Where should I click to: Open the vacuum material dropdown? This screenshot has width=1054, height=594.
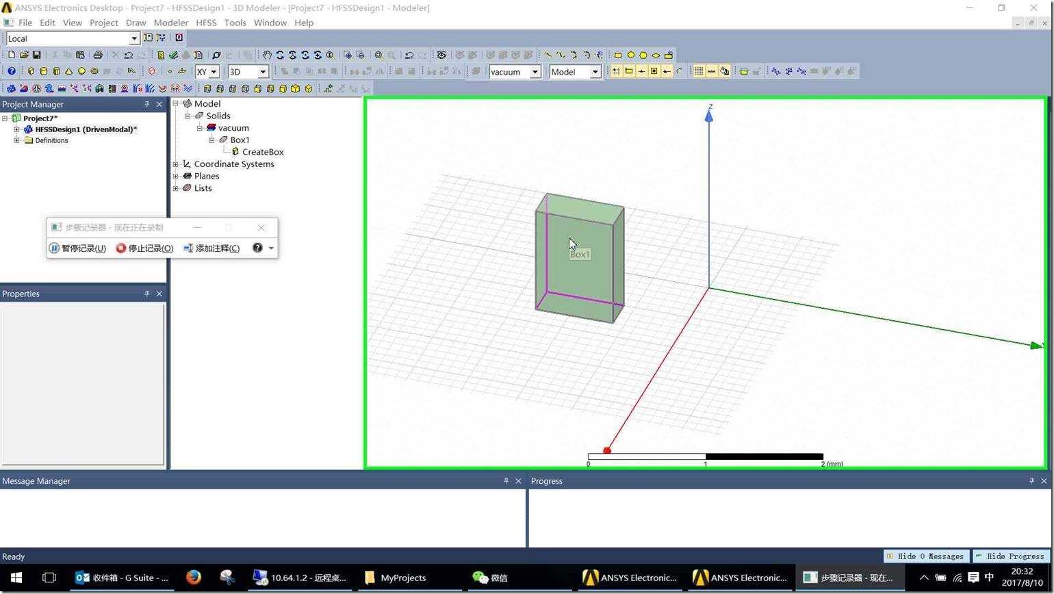535,72
